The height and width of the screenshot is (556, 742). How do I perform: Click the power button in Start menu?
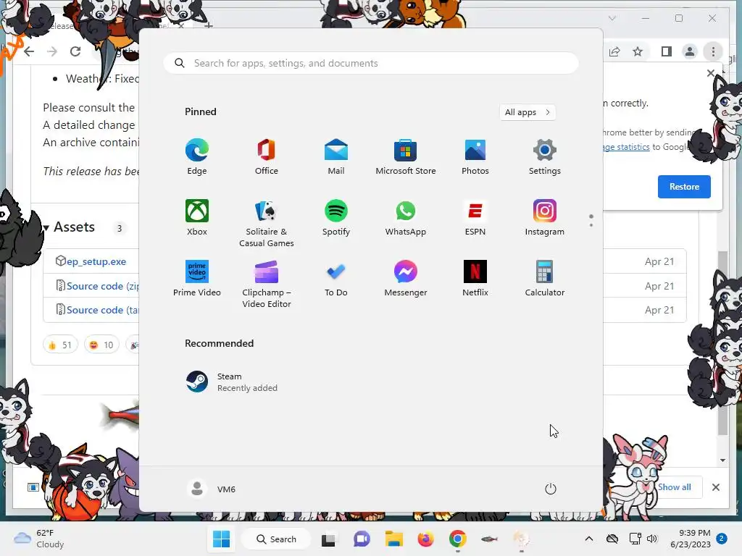point(551,489)
